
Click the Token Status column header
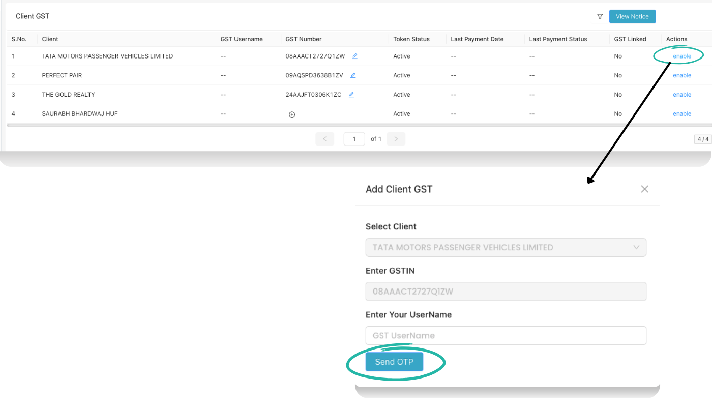pos(411,39)
